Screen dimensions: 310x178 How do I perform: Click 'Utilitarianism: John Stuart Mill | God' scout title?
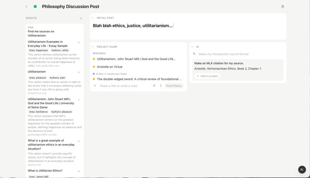point(51,103)
